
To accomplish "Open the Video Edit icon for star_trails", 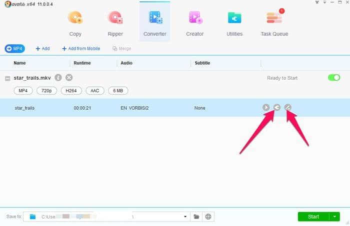I will point(287,108).
